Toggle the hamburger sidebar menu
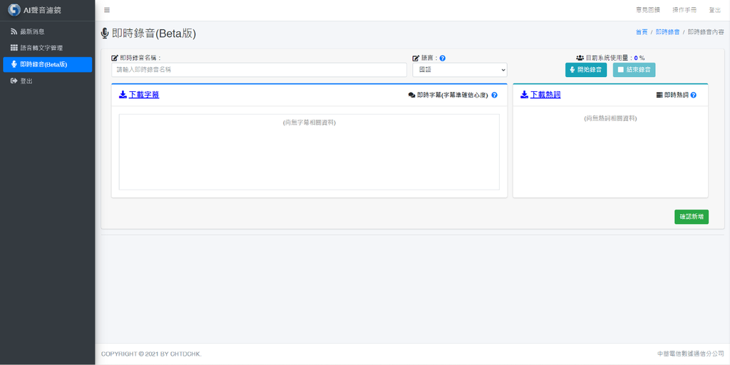The image size is (730, 365). click(x=107, y=10)
